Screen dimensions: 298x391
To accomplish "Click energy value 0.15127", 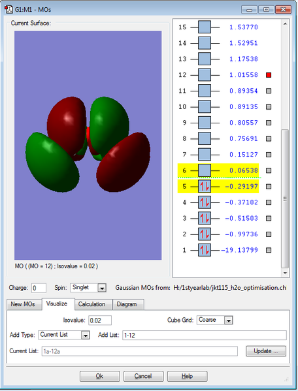I will click(x=243, y=155).
